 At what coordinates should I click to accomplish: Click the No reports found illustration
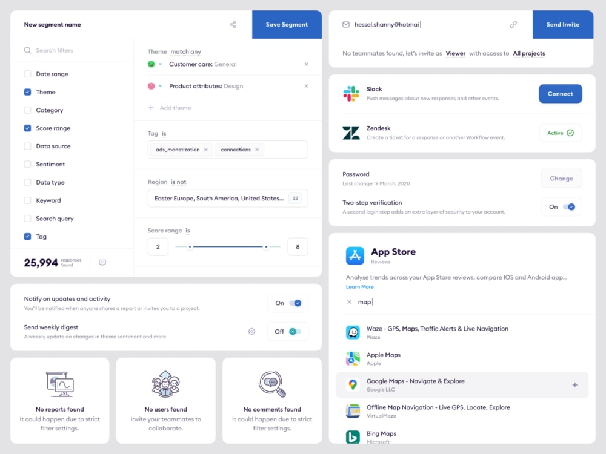coord(60,384)
